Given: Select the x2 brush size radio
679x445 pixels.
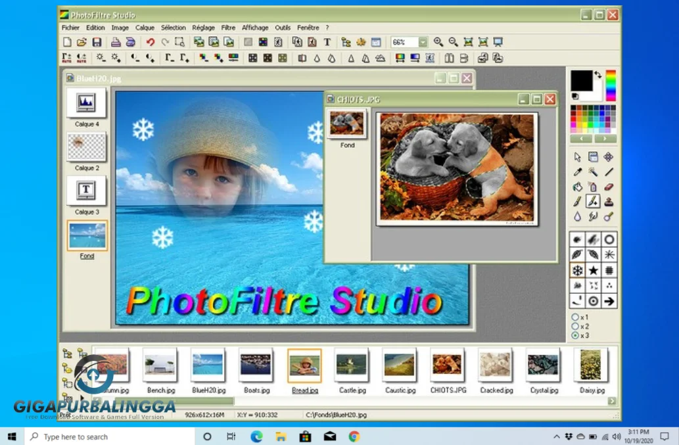Looking at the screenshot, I should 575,326.
